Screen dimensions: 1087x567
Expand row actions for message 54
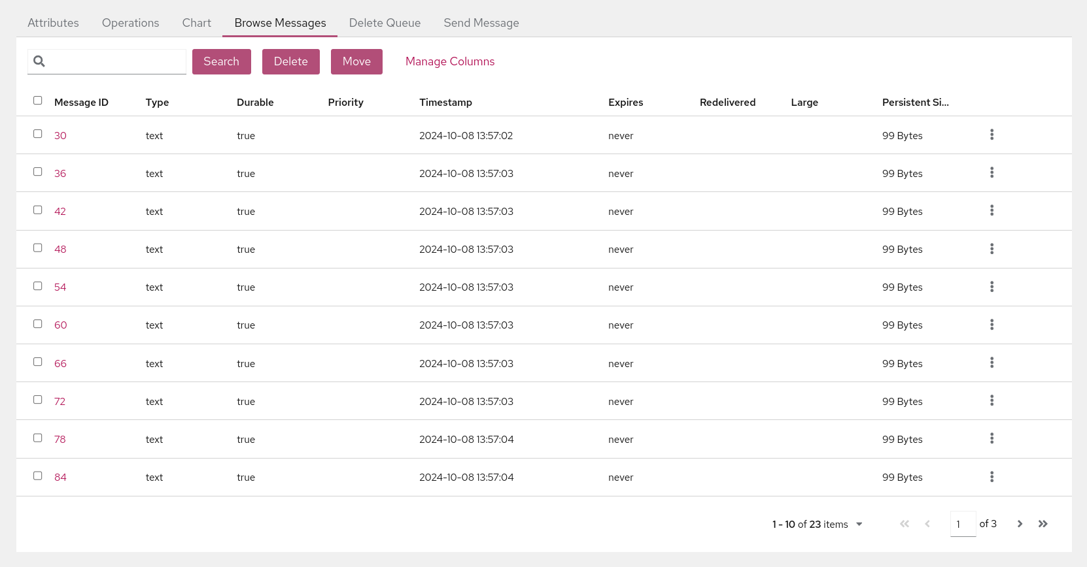coord(992,287)
